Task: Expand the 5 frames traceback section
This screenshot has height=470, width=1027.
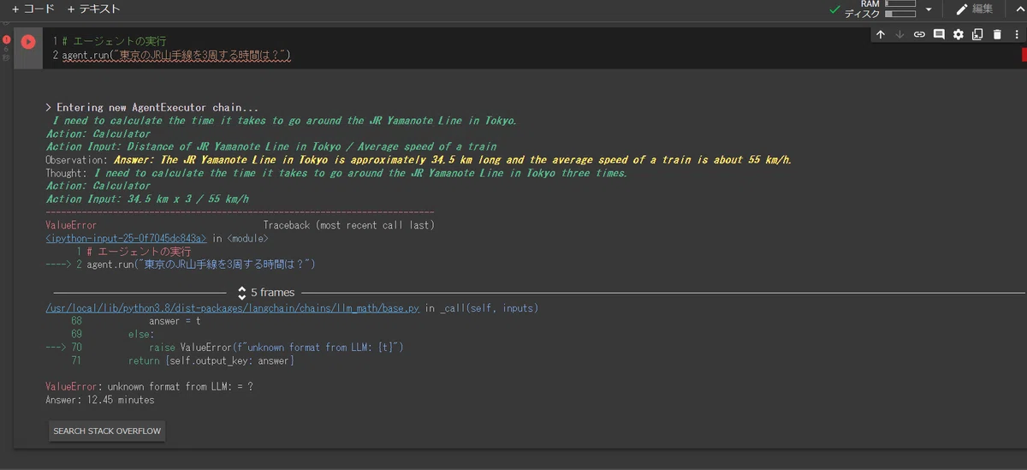Action: (265, 293)
